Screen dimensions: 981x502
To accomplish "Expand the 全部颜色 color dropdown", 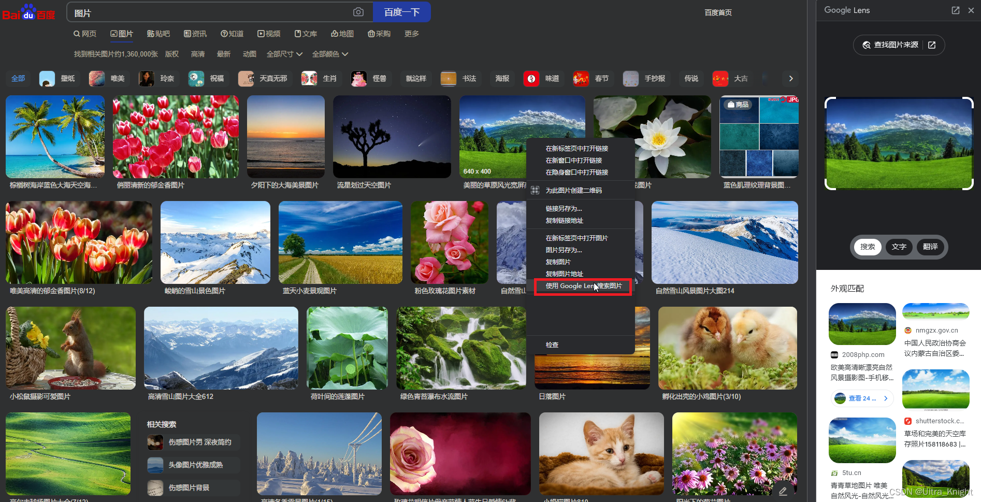I will (330, 54).
